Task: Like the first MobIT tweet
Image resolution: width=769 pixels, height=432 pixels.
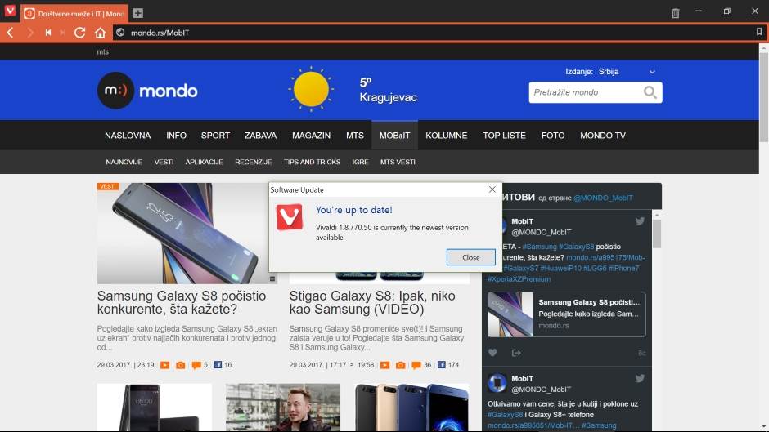Action: [x=492, y=353]
